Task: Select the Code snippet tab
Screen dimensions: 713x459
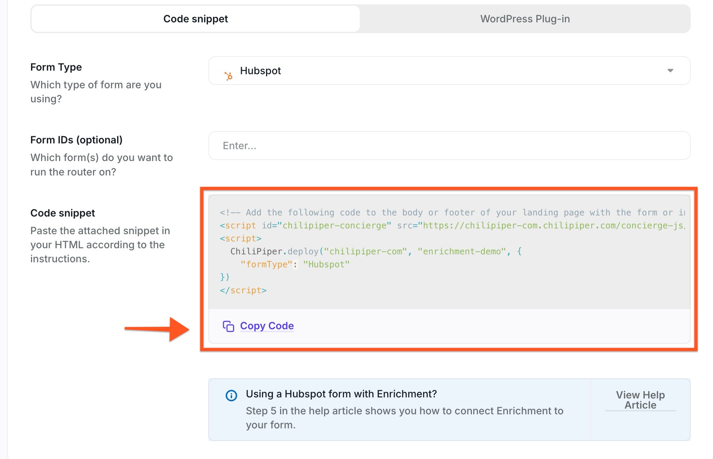Action: coord(195,18)
